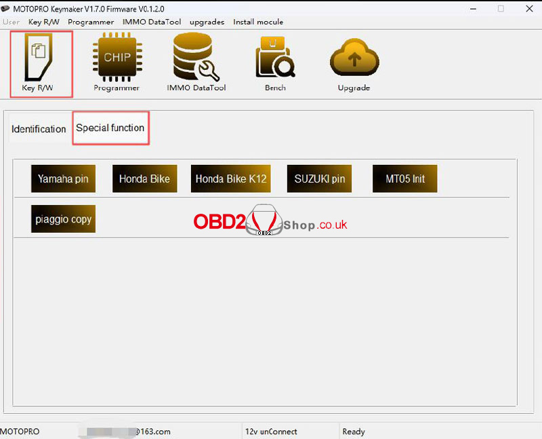
Task: Click the MT05 Init button
Action: pos(404,178)
